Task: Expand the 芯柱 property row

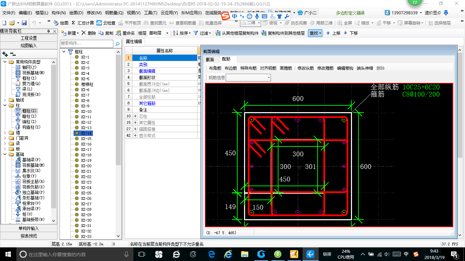Action: click(x=135, y=116)
